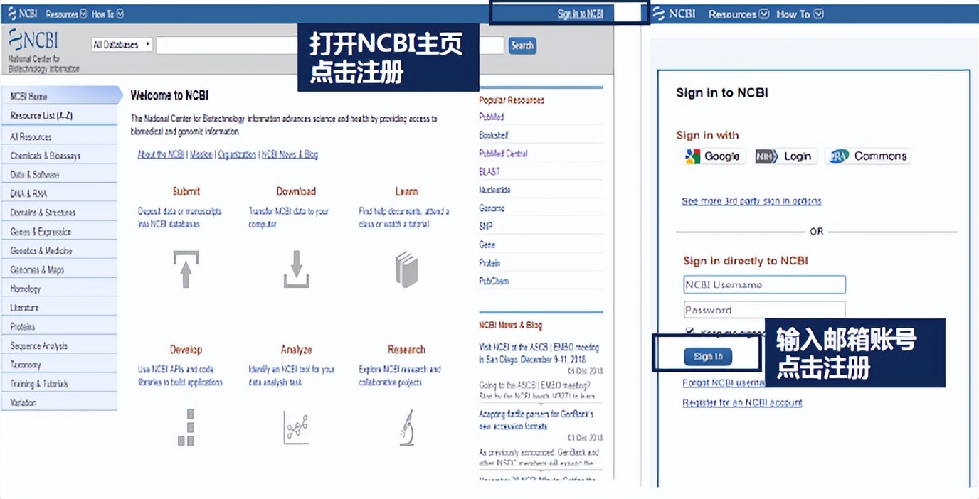Open the All Databases dropdown

coord(122,43)
